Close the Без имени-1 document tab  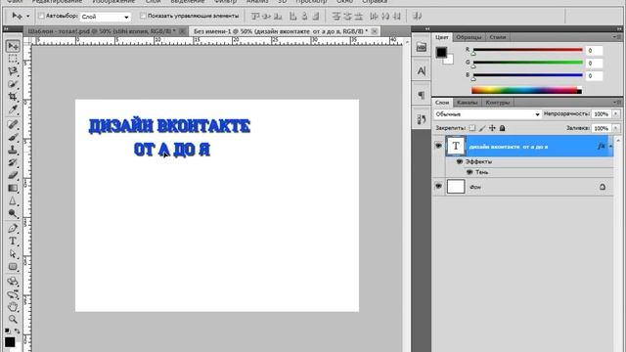coord(375,31)
